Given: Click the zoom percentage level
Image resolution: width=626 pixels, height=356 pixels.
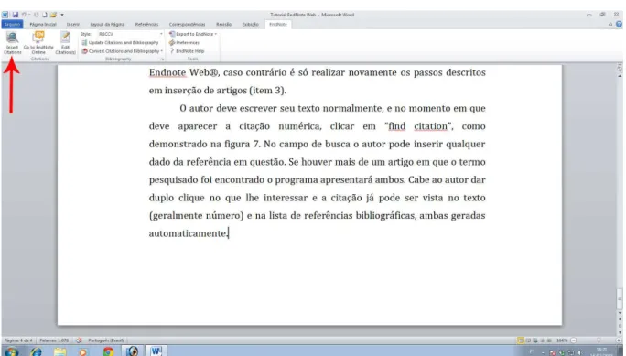Looking at the screenshot, I should (563, 340).
